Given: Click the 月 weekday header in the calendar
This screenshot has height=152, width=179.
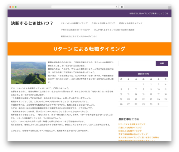Looking at the screenshot, I should (121, 79).
